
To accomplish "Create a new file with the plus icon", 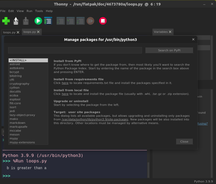I will point(6,21).
